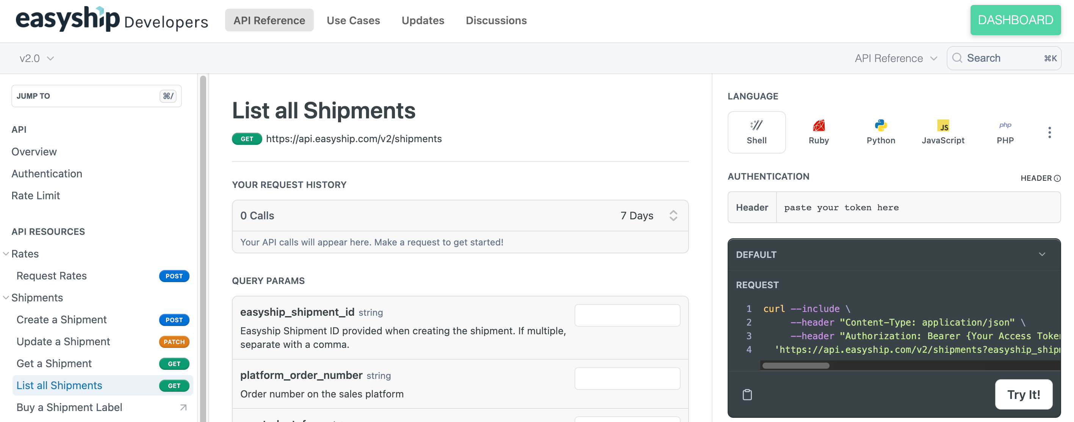
Task: Click the code block horizontal scrollbar
Action: (x=795, y=365)
